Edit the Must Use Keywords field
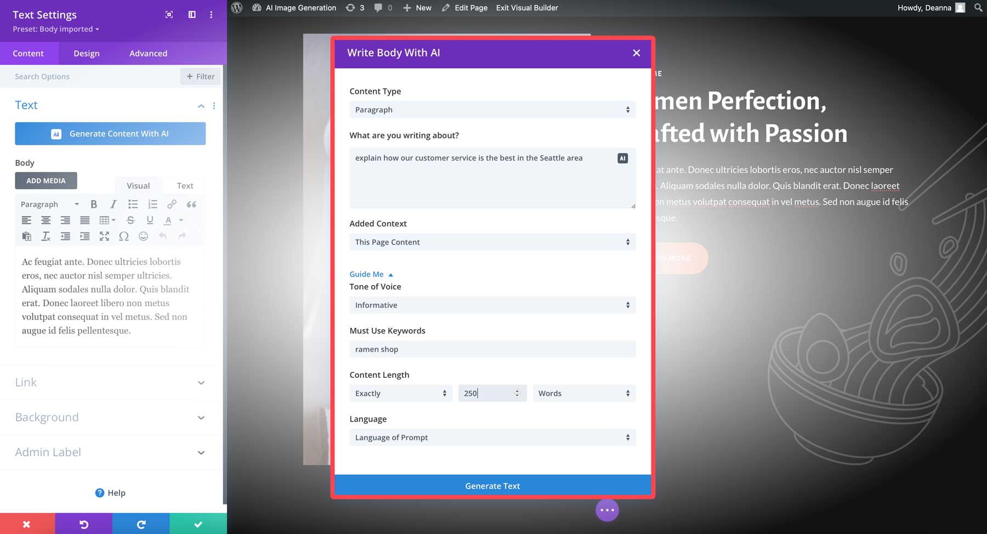The height and width of the screenshot is (534, 987). click(x=492, y=349)
